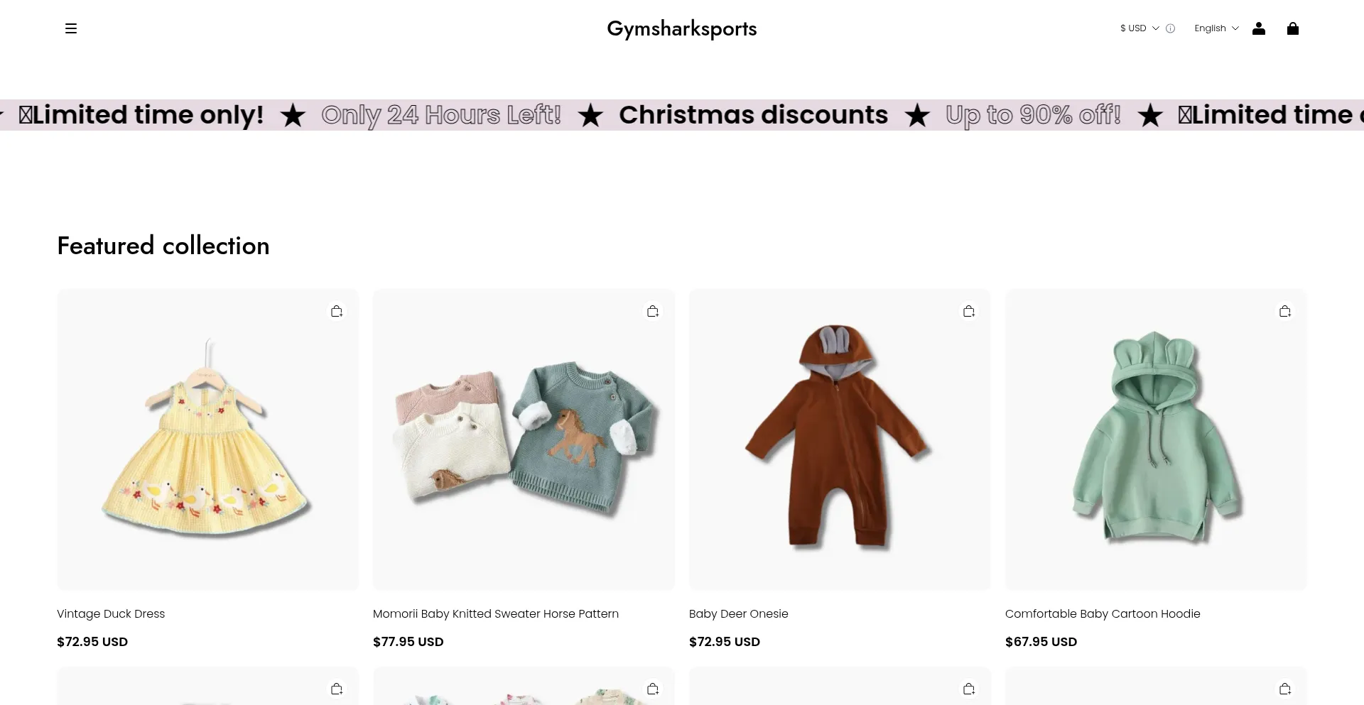Click add-to-cart icon on Baby Deer Onesie
The image size is (1364, 705).
pos(969,311)
